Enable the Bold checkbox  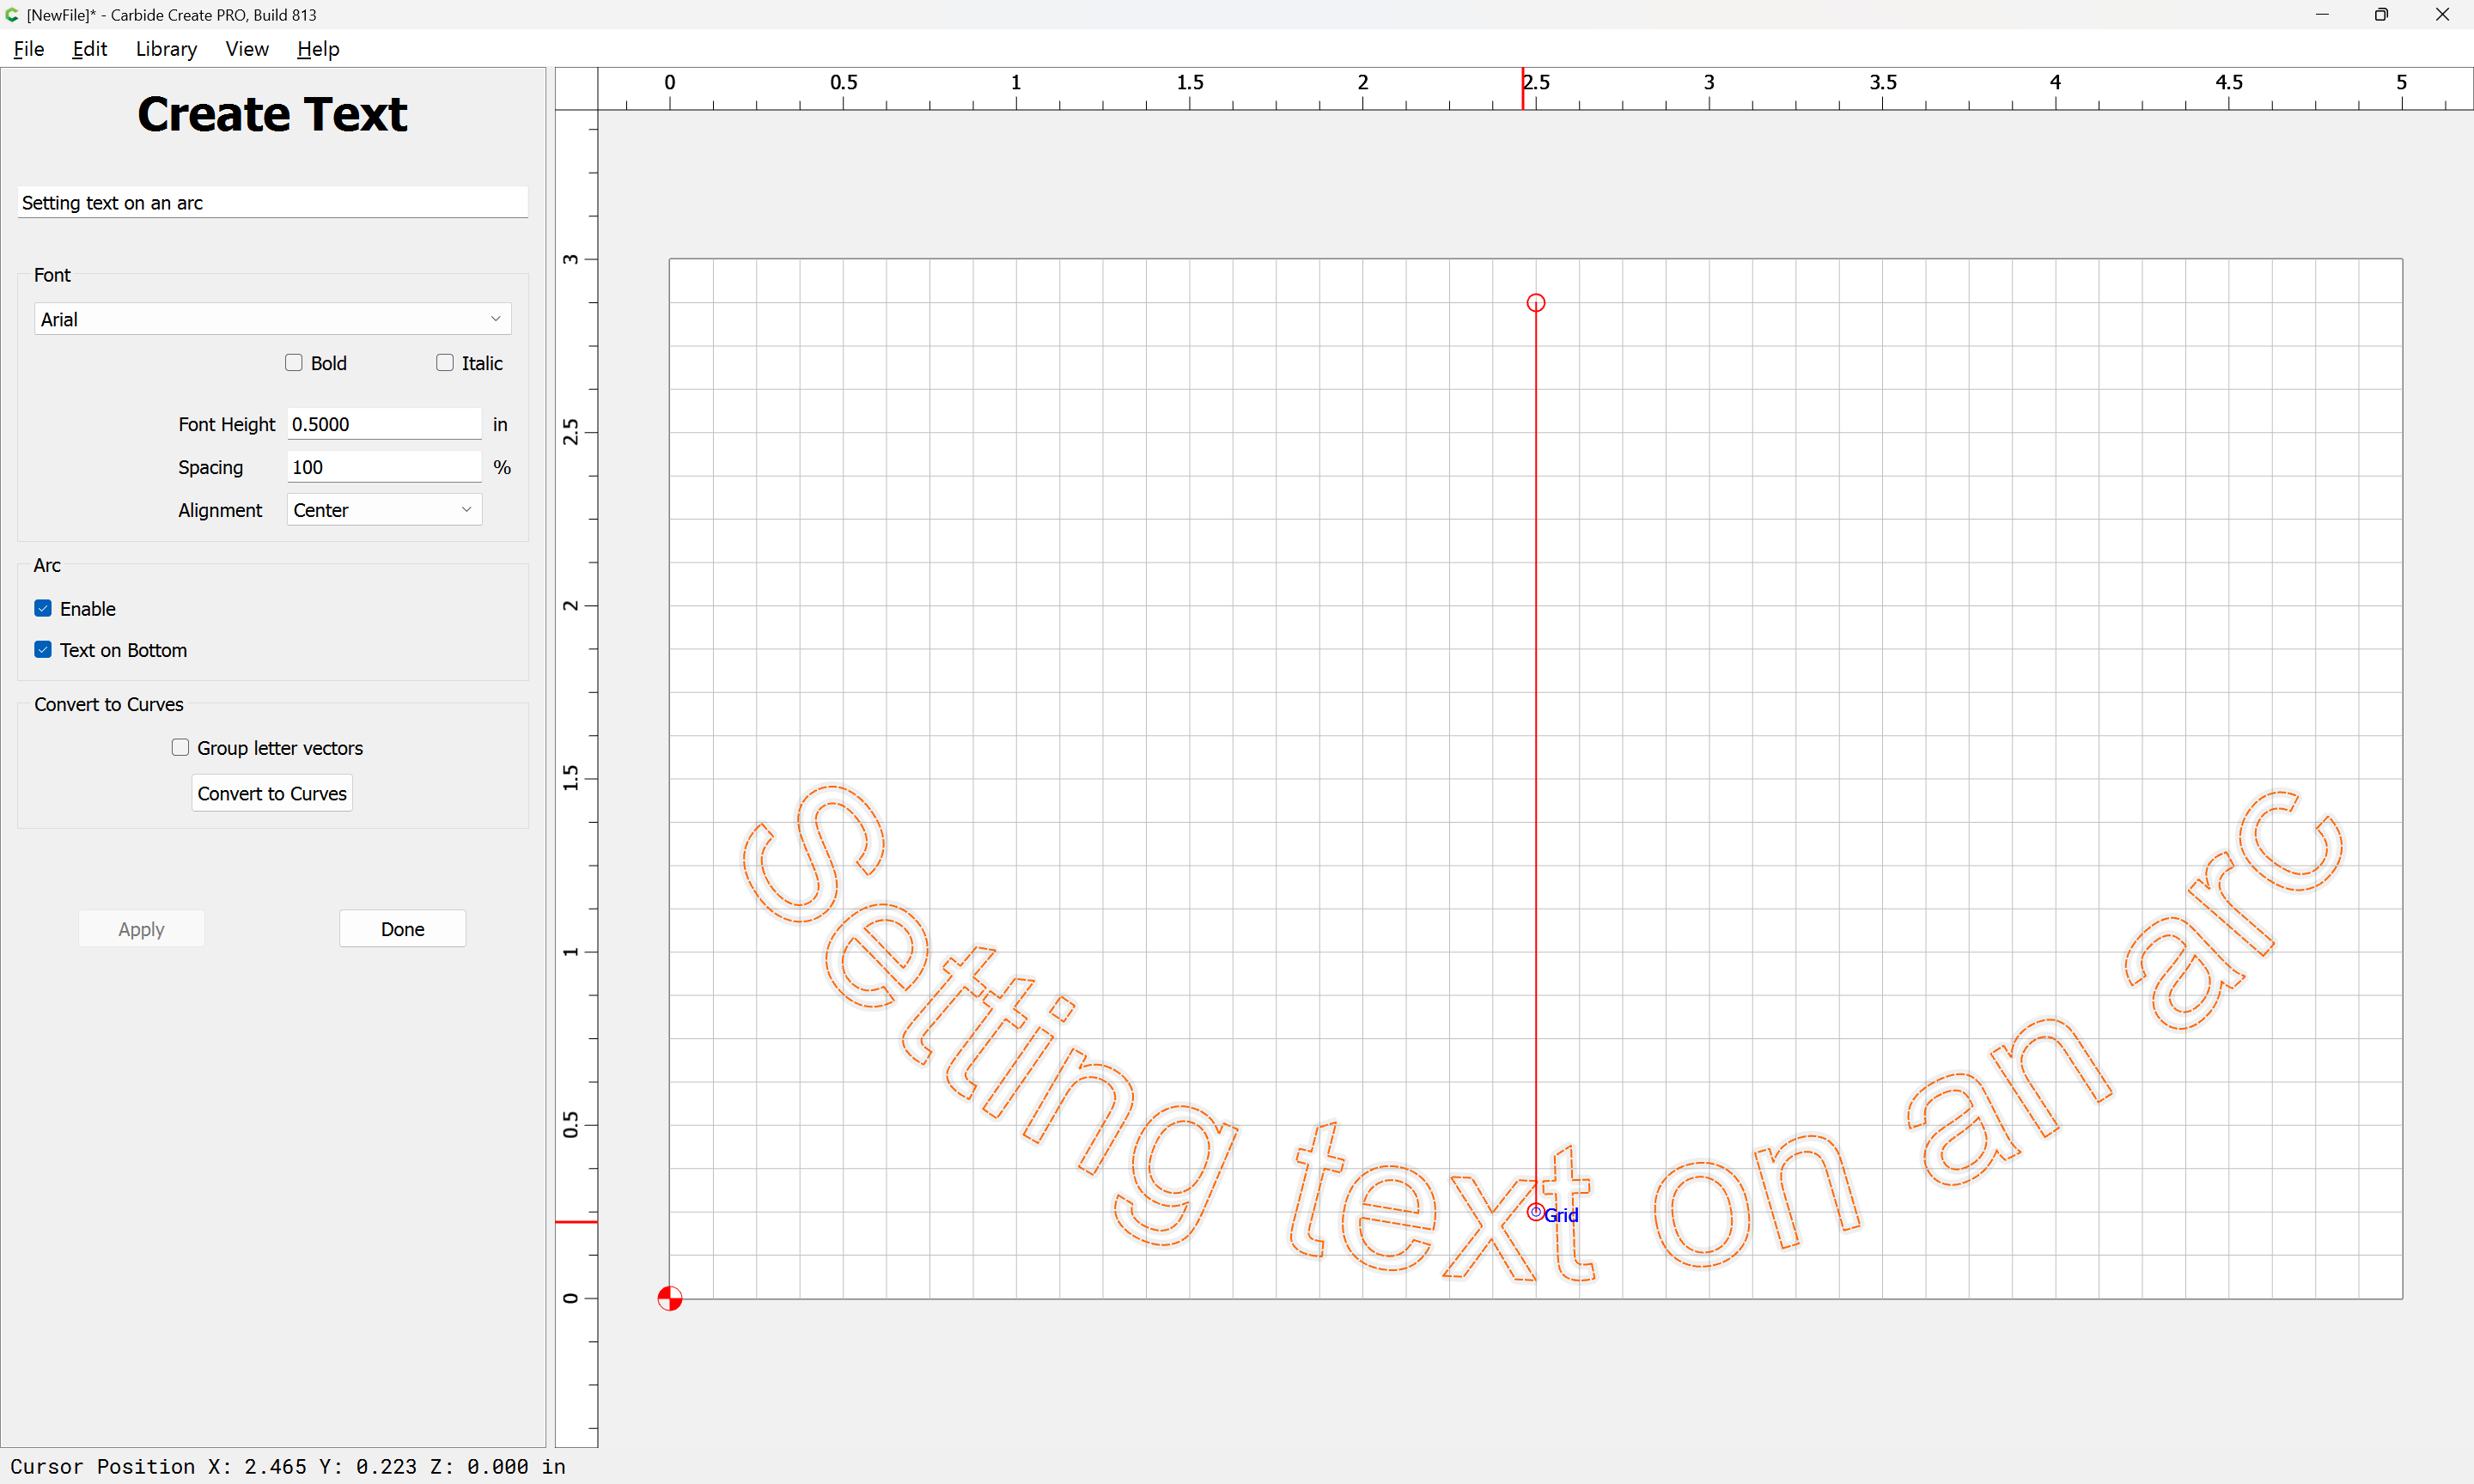tap(294, 363)
